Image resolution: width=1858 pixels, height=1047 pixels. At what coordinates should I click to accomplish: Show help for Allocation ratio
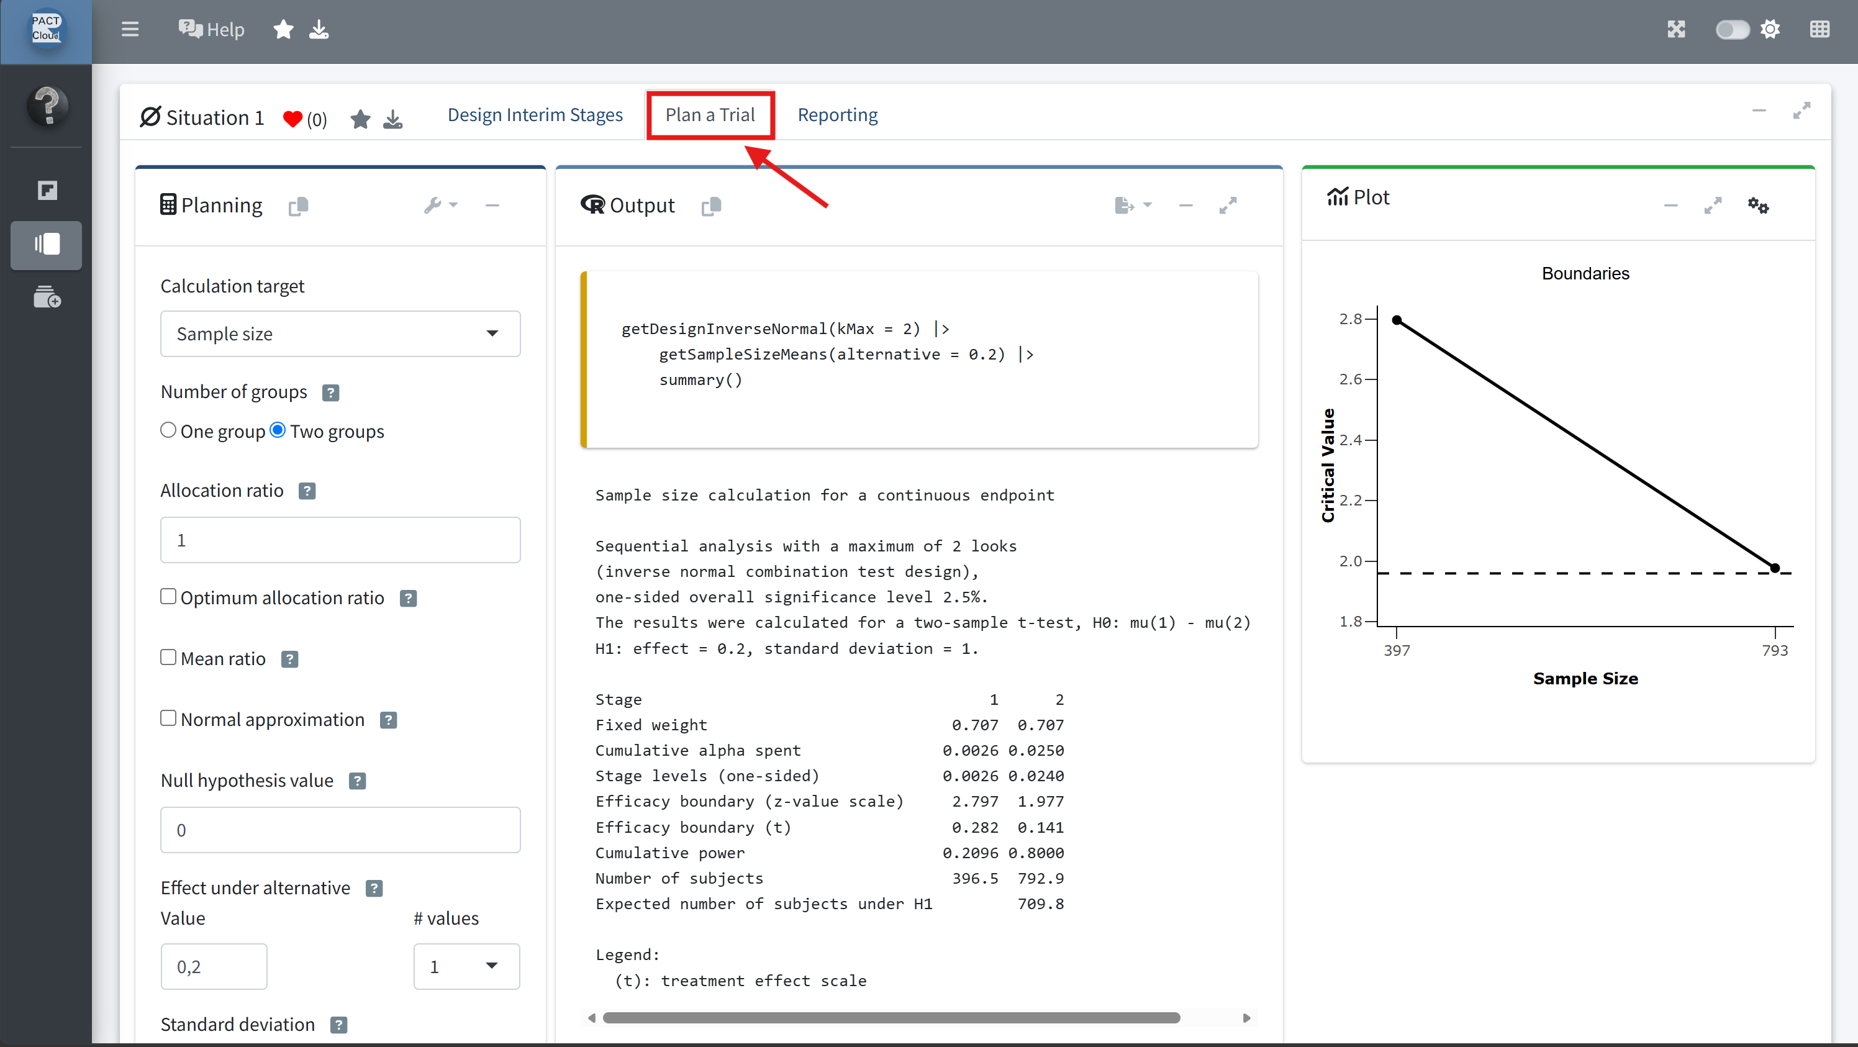307,491
